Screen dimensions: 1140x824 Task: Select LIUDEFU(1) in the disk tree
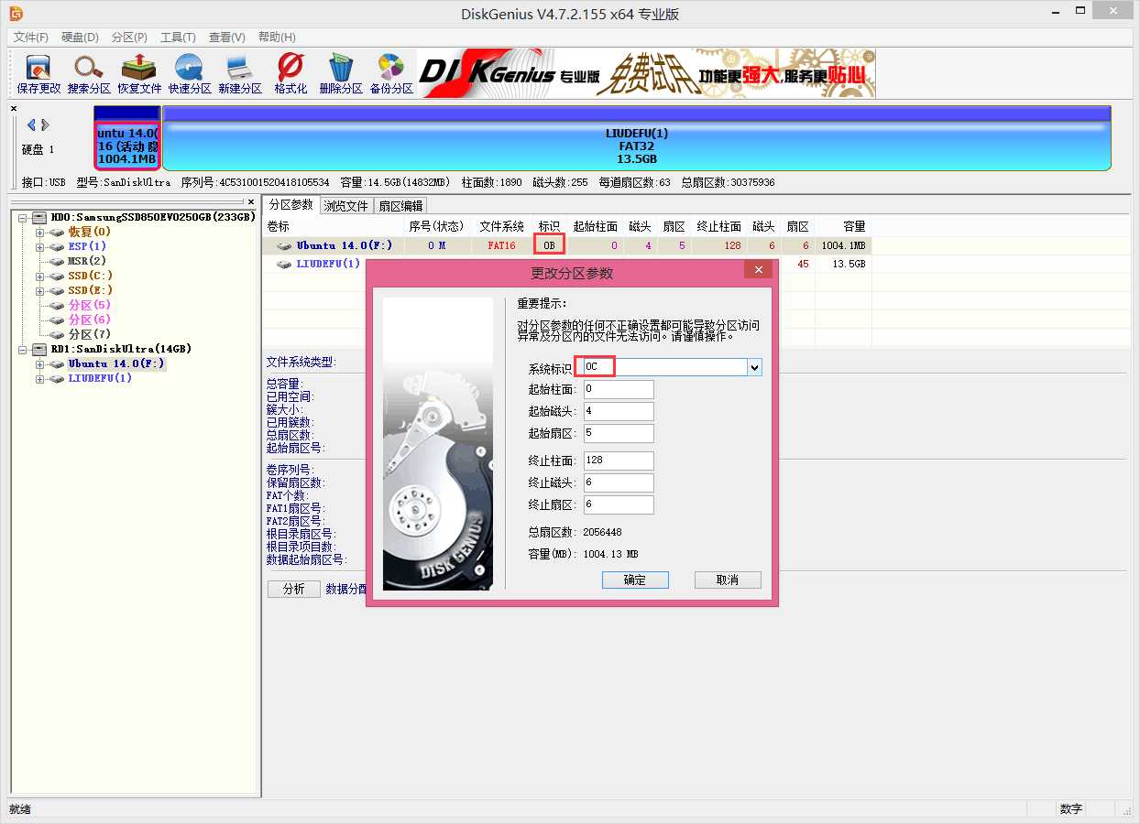coord(100,378)
